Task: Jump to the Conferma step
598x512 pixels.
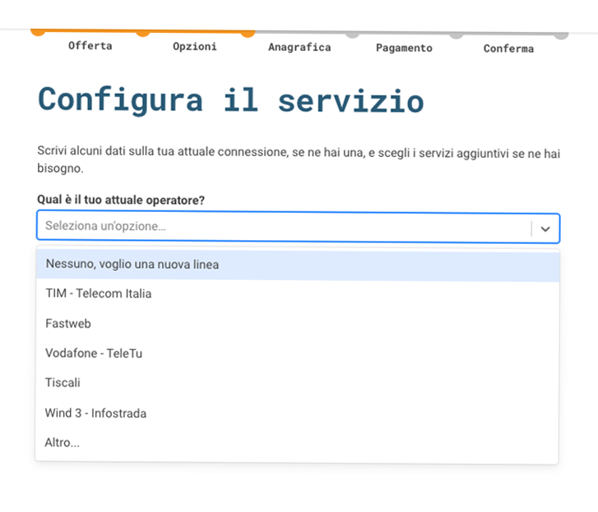Action: 509,48
